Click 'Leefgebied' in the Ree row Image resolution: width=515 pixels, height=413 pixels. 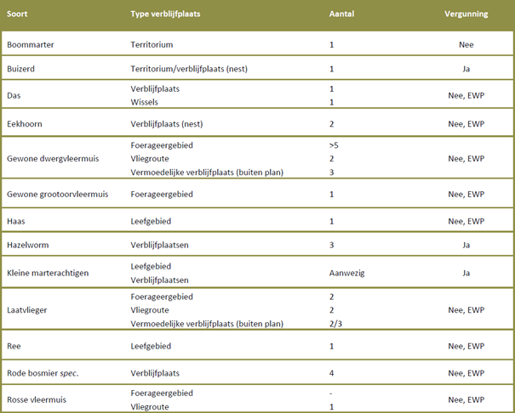coord(151,346)
